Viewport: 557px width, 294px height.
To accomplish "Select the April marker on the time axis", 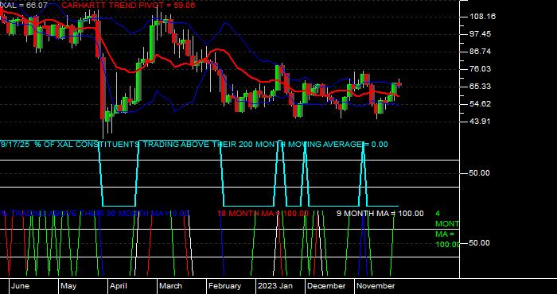I will tap(119, 286).
